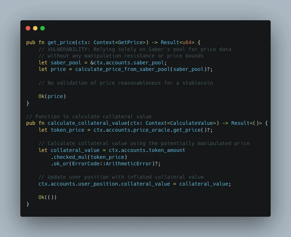Click the 'without any manipulation resistance' comment

pos(121,56)
